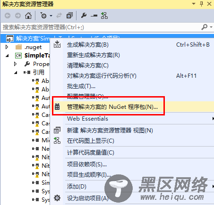Screen dimensions: 214x205
Task: Click the search magnifier icon
Action: click(x=205, y=27)
